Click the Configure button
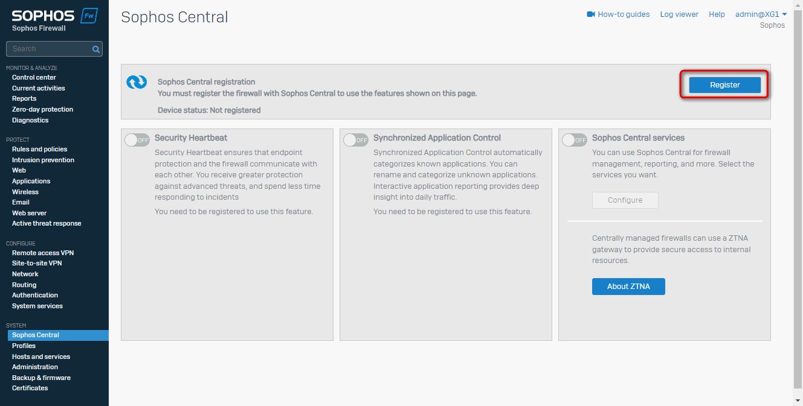The image size is (803, 406). pyautogui.click(x=625, y=200)
